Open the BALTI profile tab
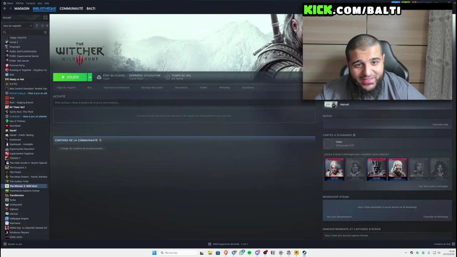This screenshot has height=257, width=457. [91, 8]
